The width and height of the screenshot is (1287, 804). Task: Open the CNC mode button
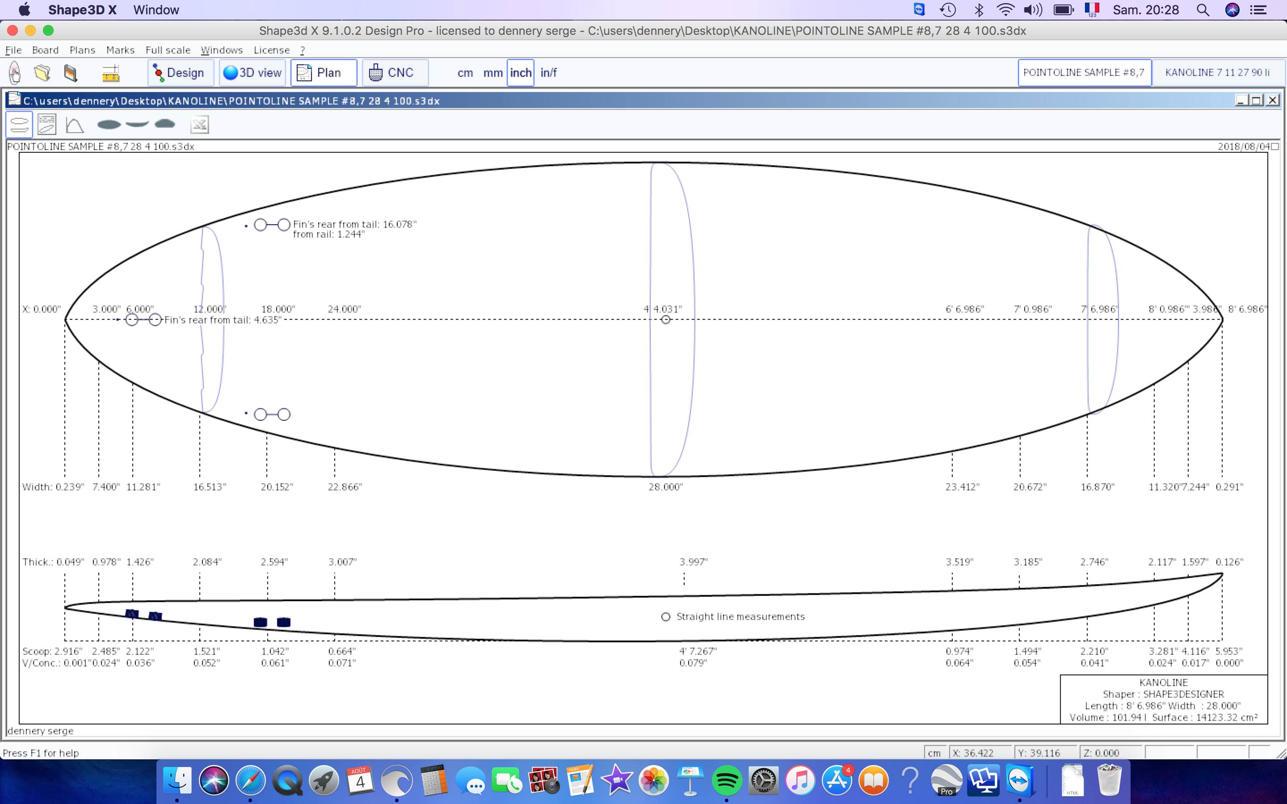[x=394, y=73]
